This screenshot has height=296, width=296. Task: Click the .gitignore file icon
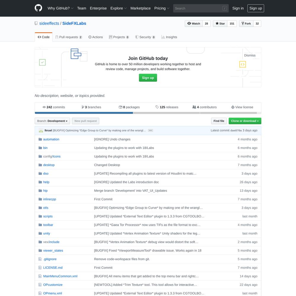coord(40,259)
